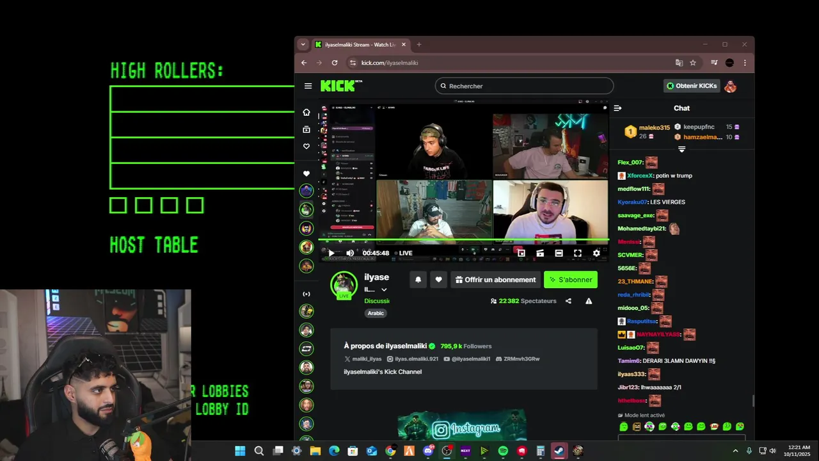Go back in browser
This screenshot has height=461, width=819.
point(304,63)
